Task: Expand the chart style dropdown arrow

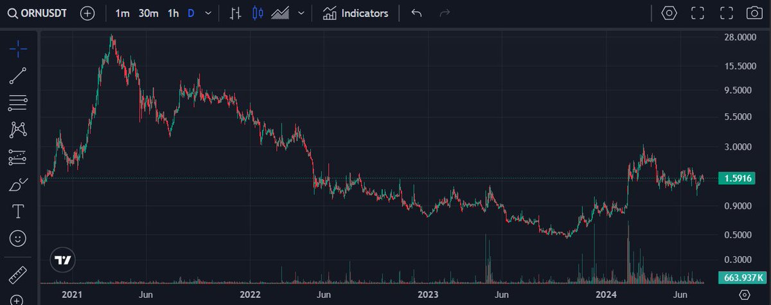Action: 301,13
